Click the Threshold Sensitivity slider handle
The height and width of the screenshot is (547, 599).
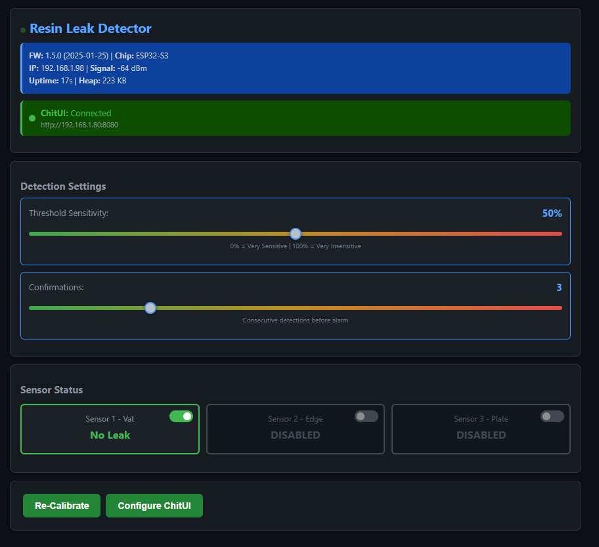coord(296,234)
